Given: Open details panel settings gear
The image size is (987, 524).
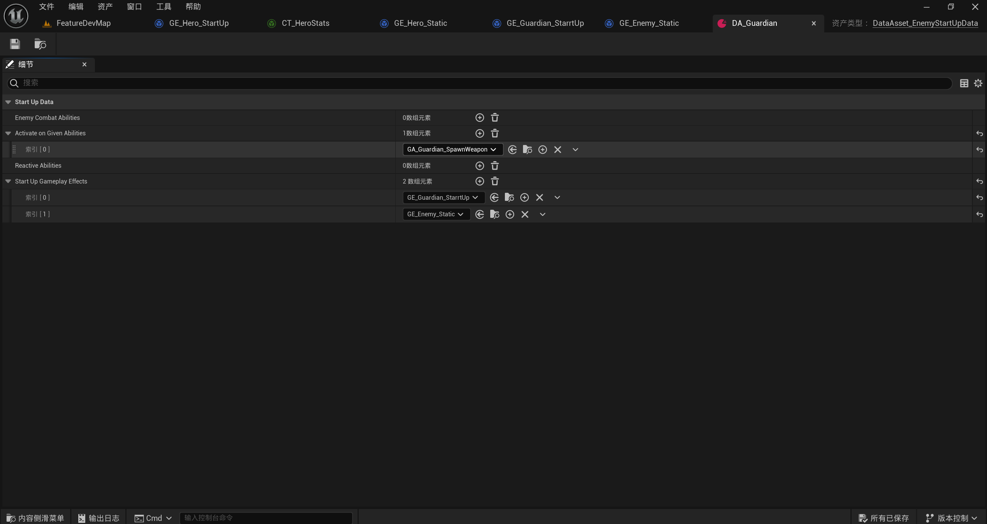Looking at the screenshot, I should (978, 83).
